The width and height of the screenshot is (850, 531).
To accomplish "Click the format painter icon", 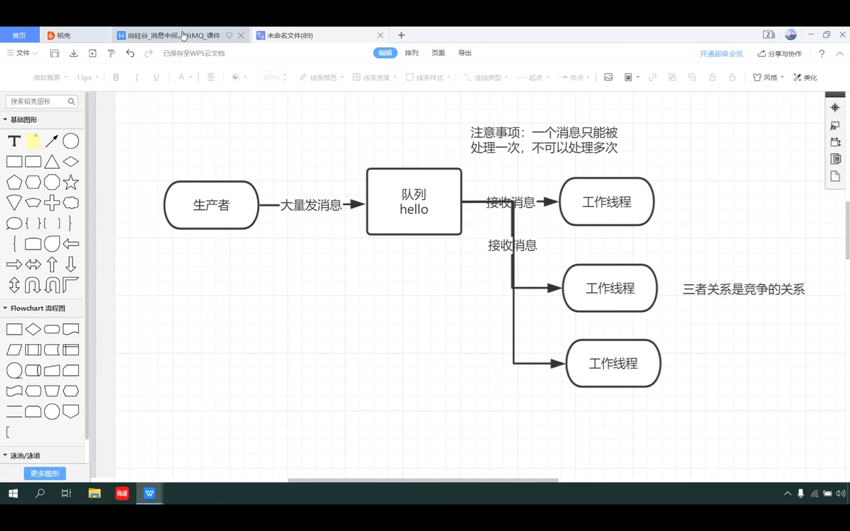I will pos(111,54).
